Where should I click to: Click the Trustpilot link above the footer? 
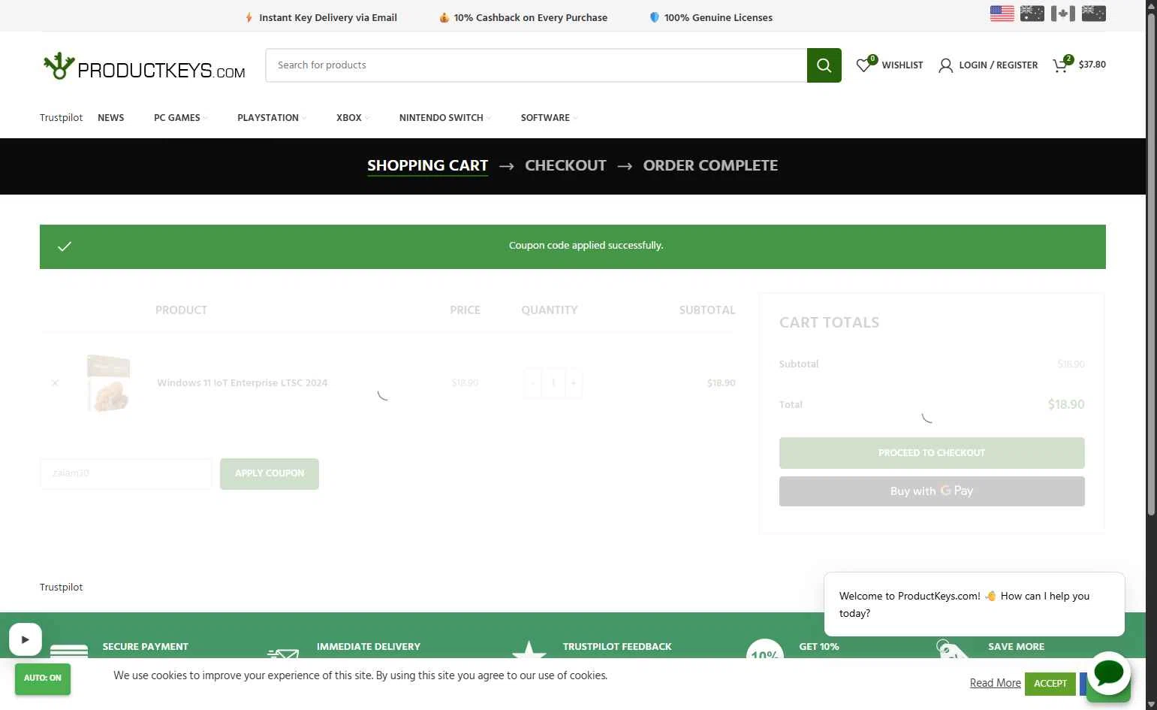click(62, 588)
